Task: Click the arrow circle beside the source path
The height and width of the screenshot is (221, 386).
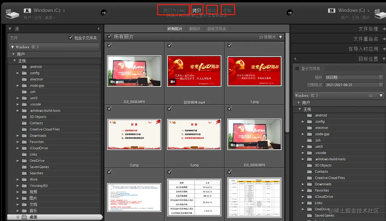Action: [x=104, y=13]
